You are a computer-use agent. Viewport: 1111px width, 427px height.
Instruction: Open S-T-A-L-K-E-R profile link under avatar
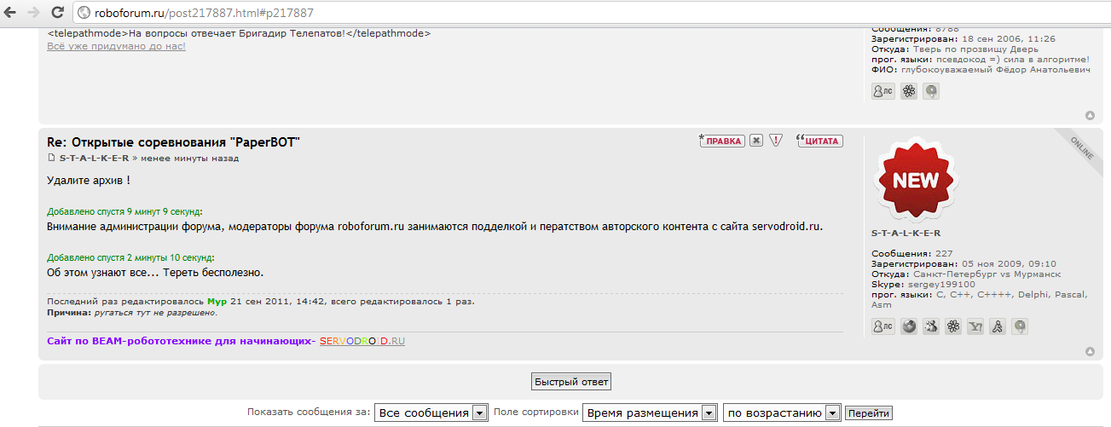[x=906, y=233]
